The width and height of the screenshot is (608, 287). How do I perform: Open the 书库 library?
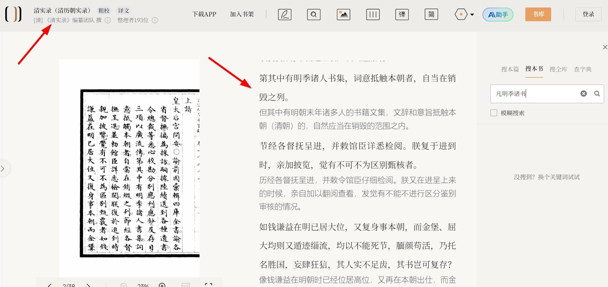tap(538, 14)
